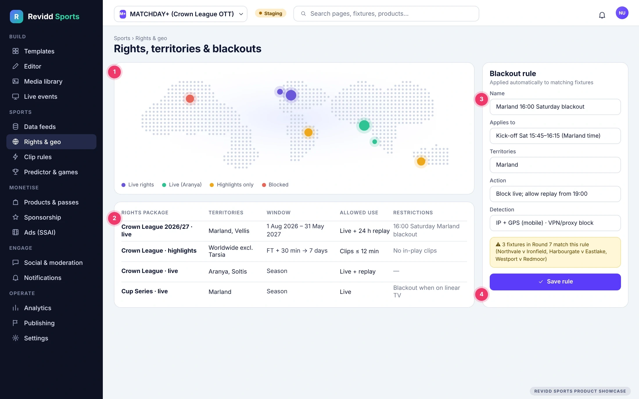Click the Clip rules lightning icon
Image resolution: width=639 pixels, height=399 pixels.
(x=16, y=157)
